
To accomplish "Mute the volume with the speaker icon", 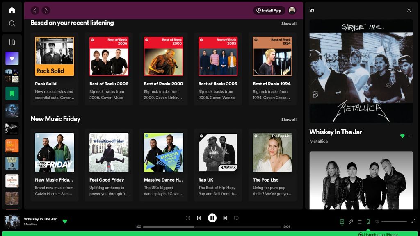I will [378, 221].
